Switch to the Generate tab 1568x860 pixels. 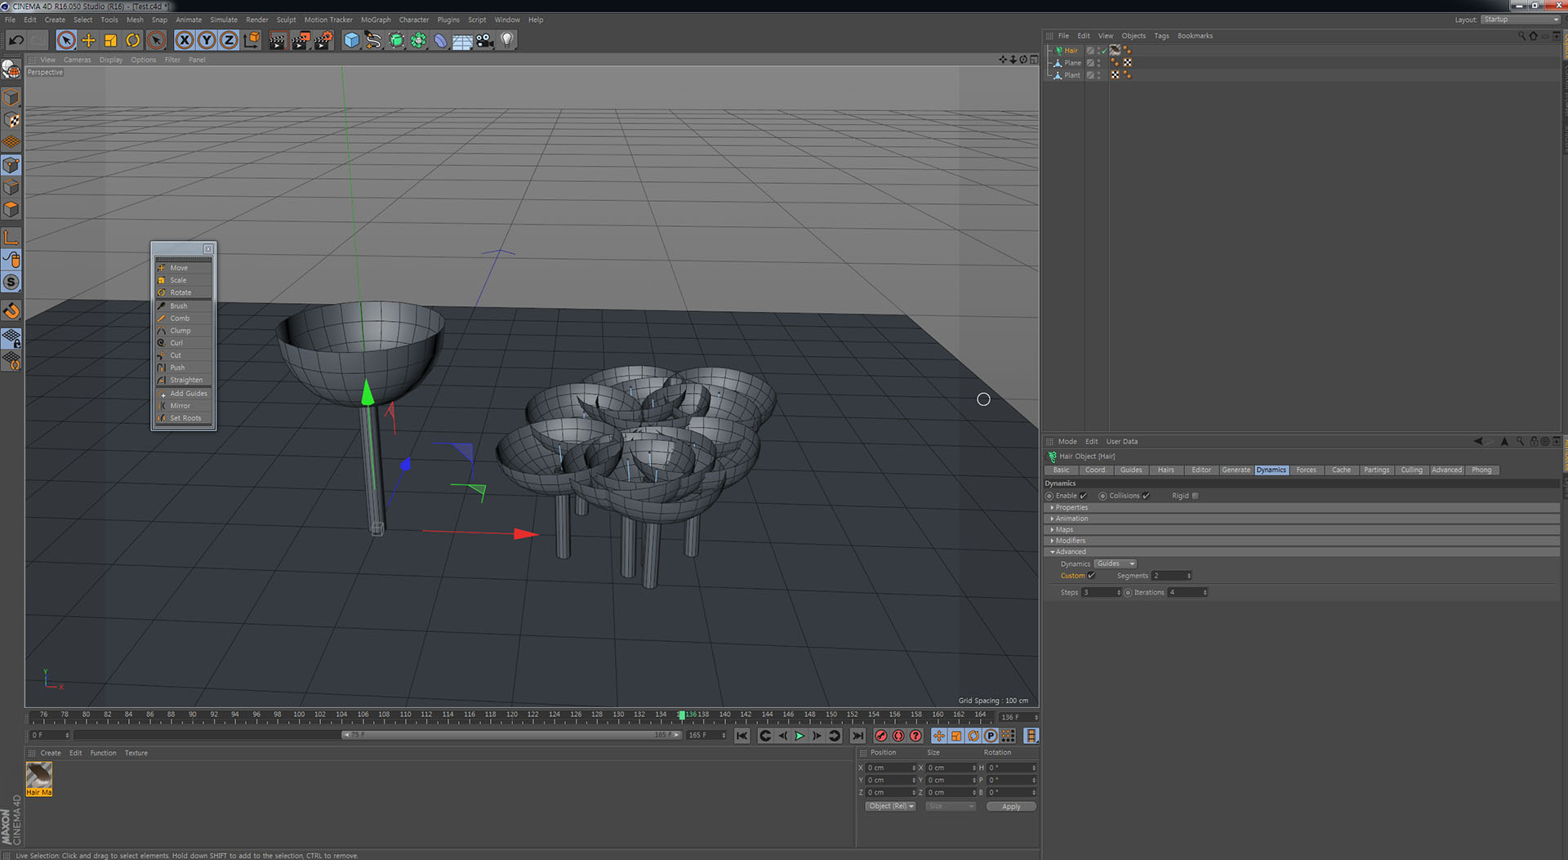(1236, 470)
